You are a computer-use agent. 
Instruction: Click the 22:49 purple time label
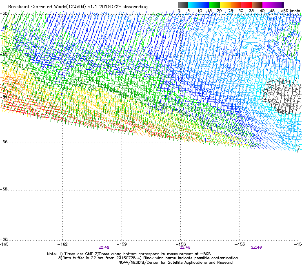(x=256, y=247)
